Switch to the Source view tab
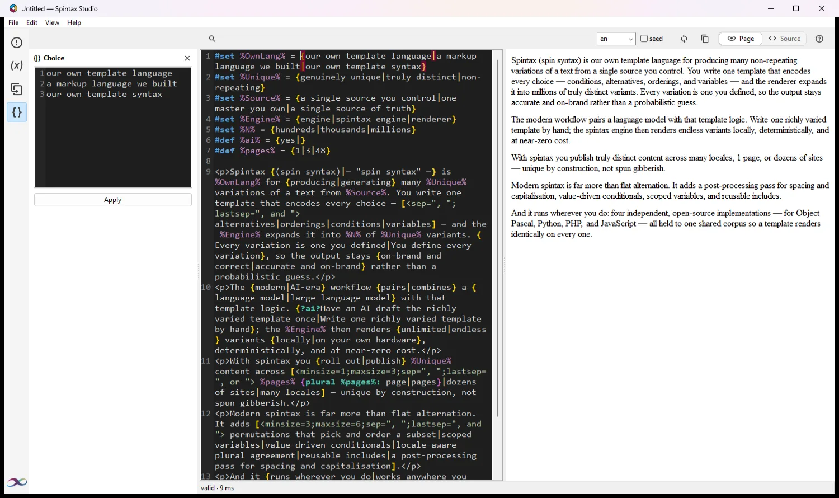 pos(785,39)
